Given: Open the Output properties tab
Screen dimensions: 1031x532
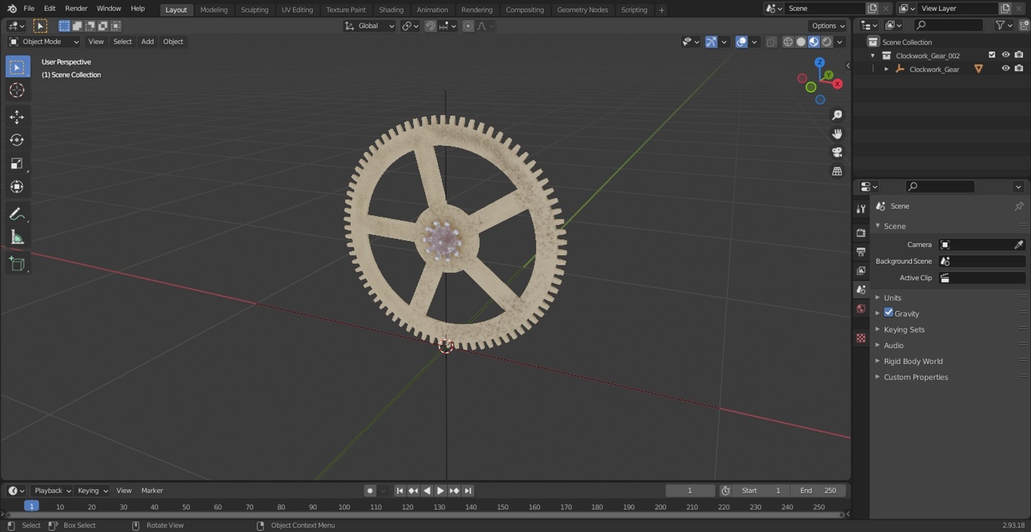Looking at the screenshot, I should point(861,251).
